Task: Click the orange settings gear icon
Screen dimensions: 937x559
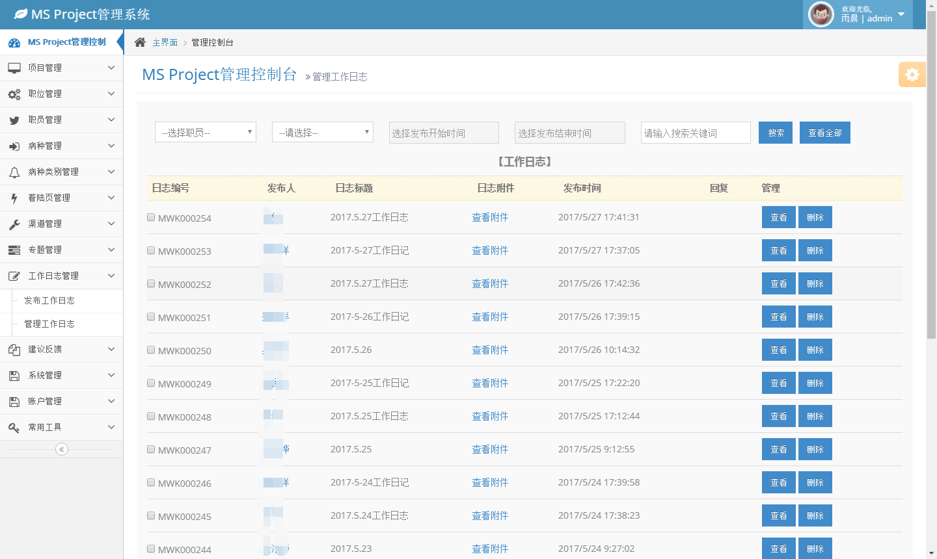Action: 912,75
